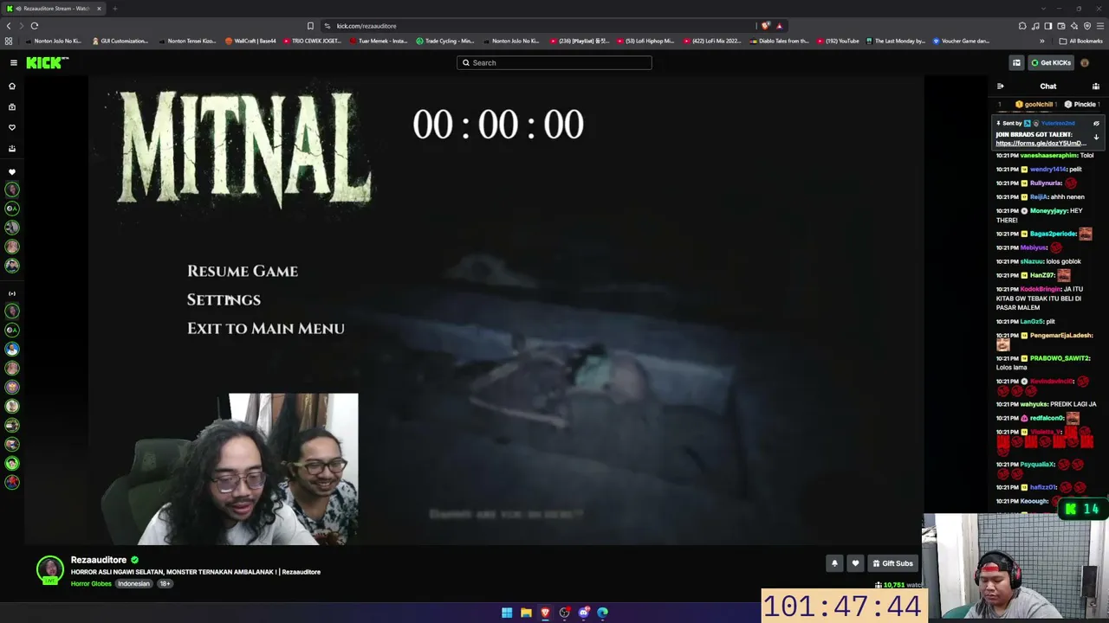The width and height of the screenshot is (1109, 623).
Task: Open the (192) YouTube bookmark
Action: (x=838, y=41)
